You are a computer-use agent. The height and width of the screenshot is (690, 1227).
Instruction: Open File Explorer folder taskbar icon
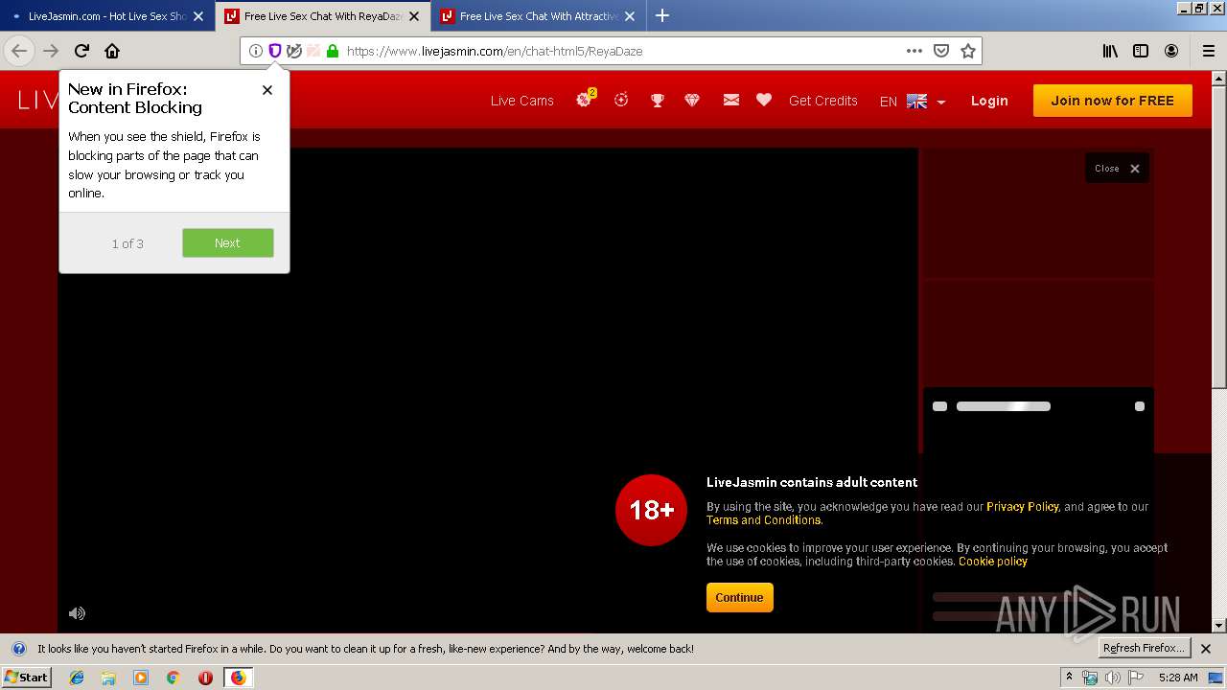pos(108,678)
